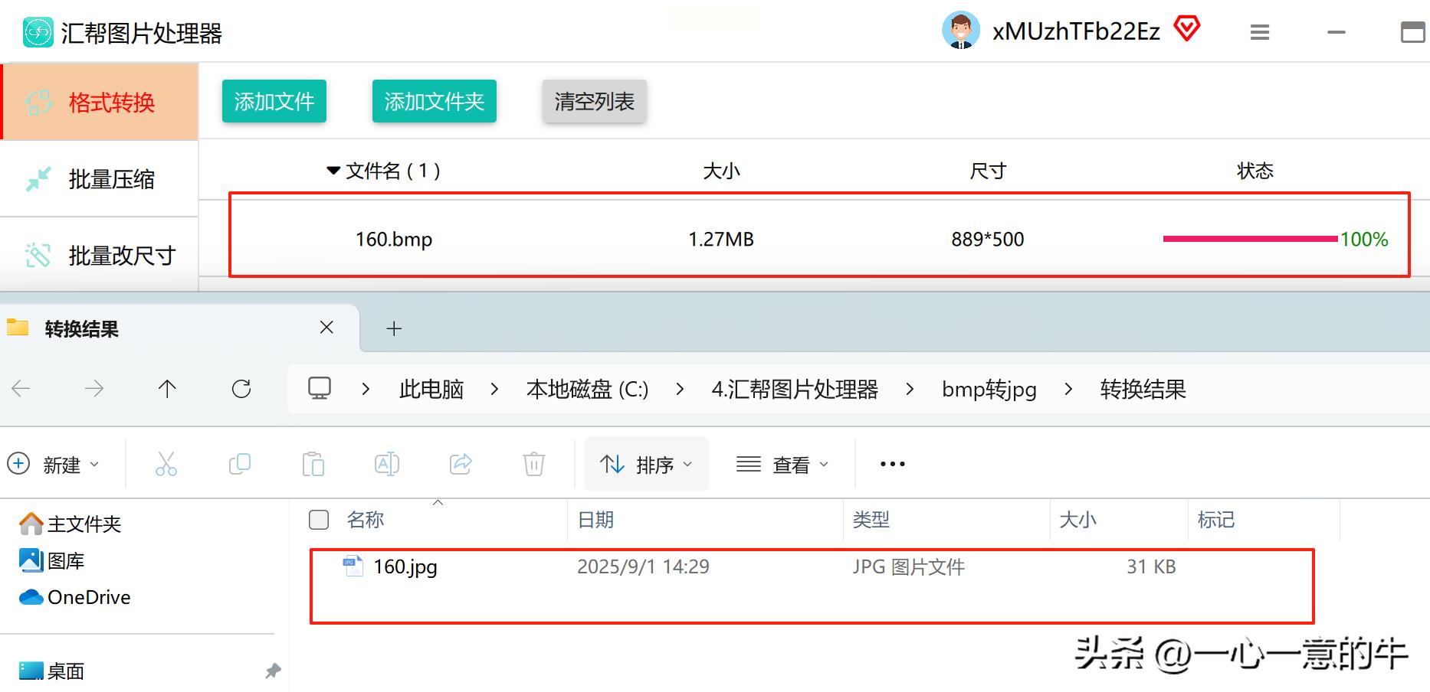Click the Copy icon
Image resolution: width=1430 pixels, height=692 pixels.
click(239, 463)
